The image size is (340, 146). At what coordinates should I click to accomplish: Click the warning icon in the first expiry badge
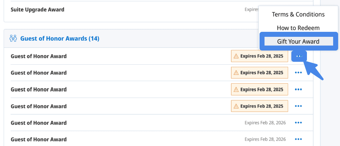pyautogui.click(x=236, y=56)
